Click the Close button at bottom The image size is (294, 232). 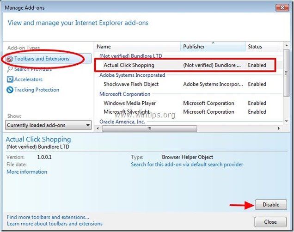pos(270,222)
